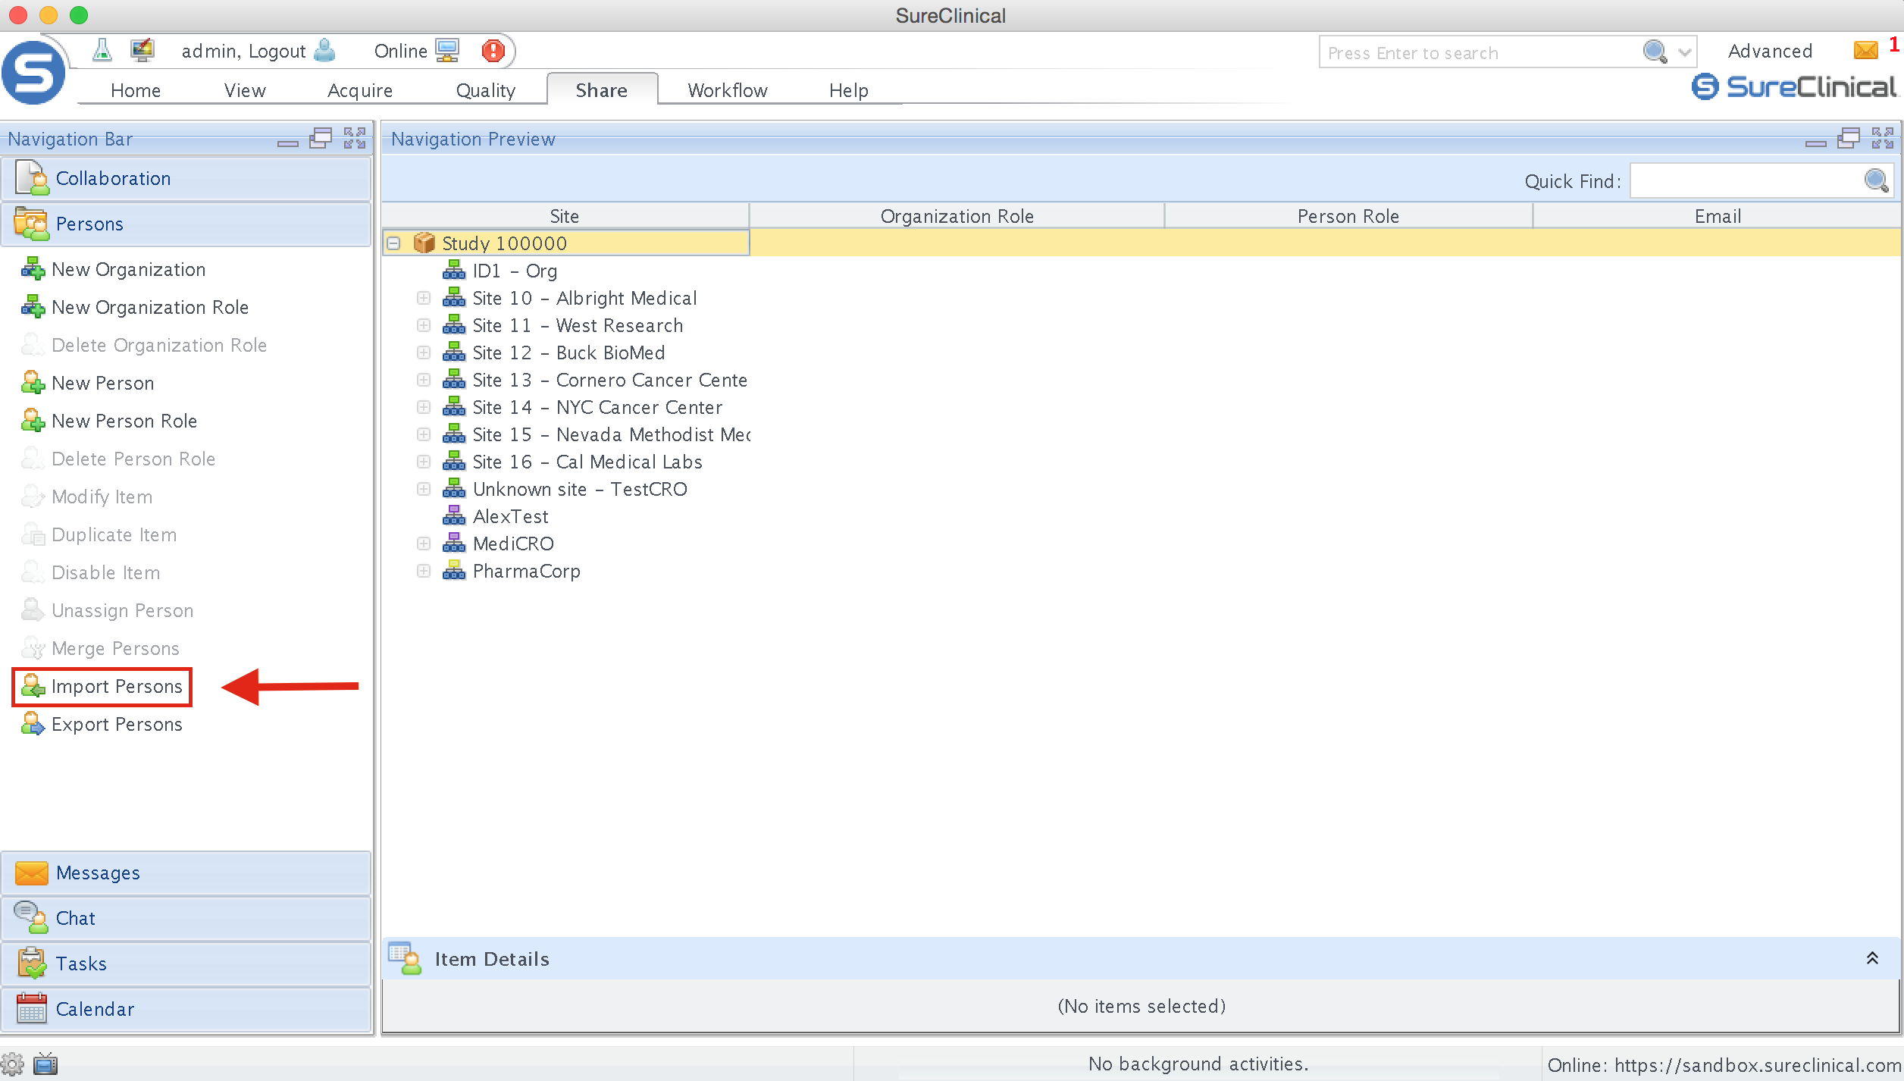Click the Advanced search link

(x=1770, y=51)
